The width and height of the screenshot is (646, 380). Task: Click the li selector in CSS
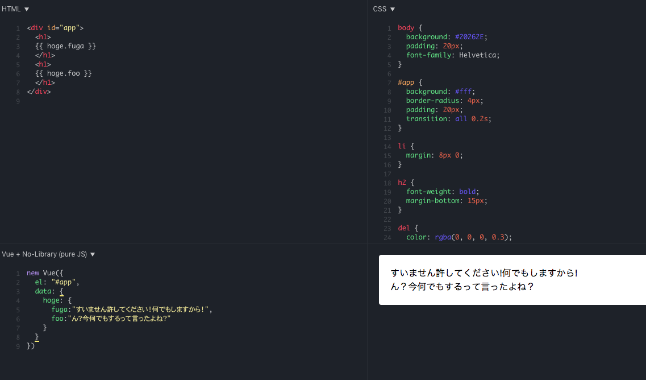[402, 146]
